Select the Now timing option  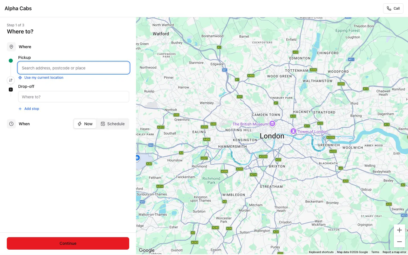coord(85,124)
